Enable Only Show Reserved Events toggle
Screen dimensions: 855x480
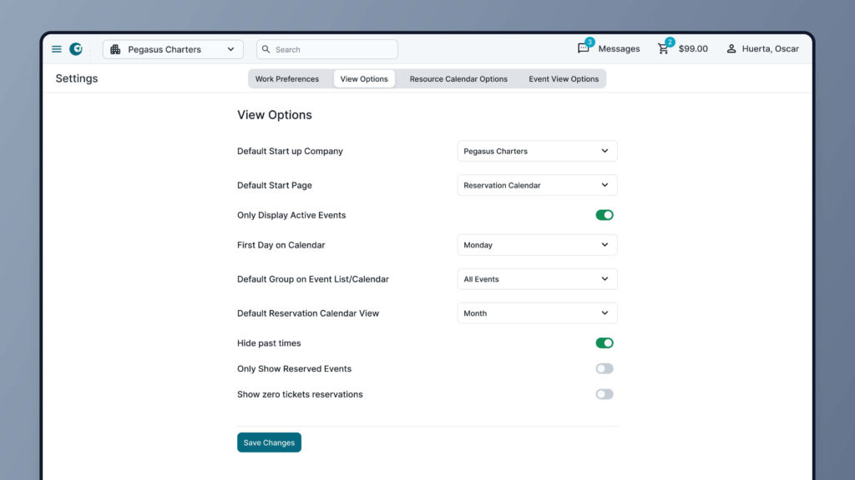click(605, 368)
